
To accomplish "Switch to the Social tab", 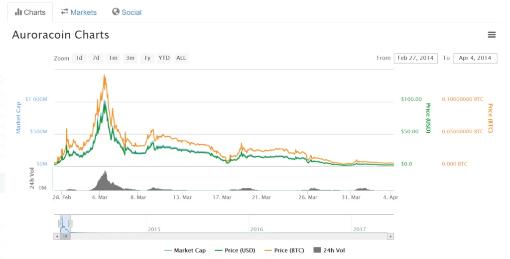I will pyautogui.click(x=127, y=12).
